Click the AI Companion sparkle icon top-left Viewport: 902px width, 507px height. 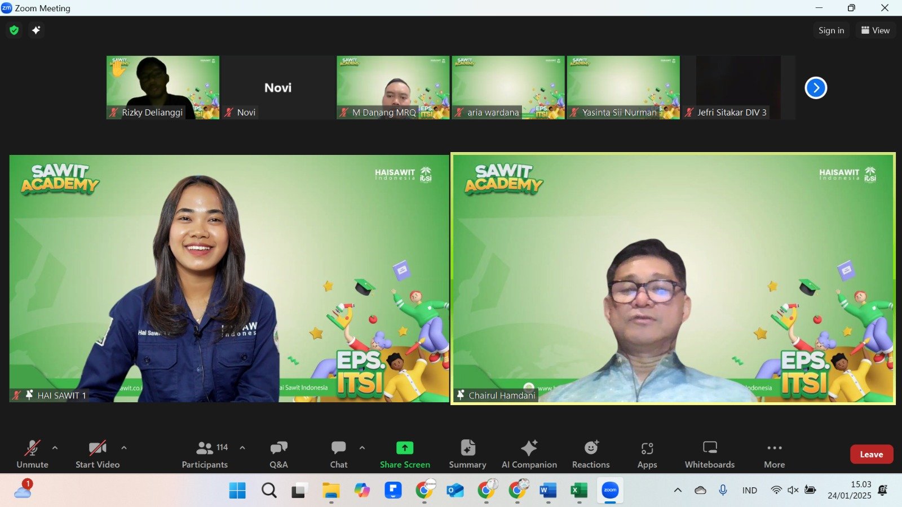coord(36,30)
